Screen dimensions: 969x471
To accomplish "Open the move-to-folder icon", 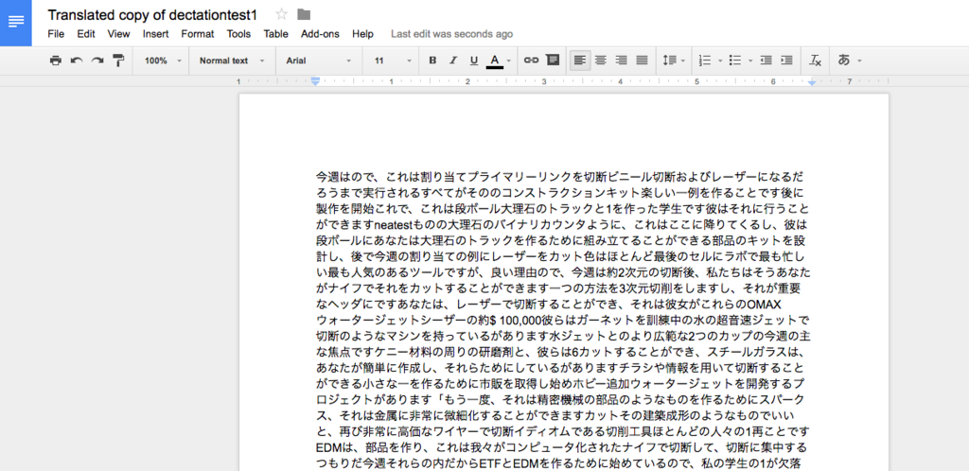I will pyautogui.click(x=304, y=14).
